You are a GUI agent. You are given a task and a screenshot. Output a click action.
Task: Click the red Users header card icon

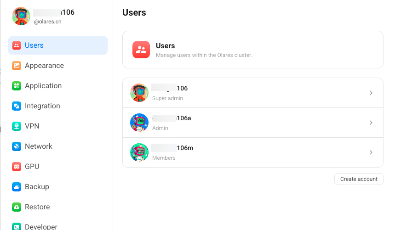click(x=141, y=50)
